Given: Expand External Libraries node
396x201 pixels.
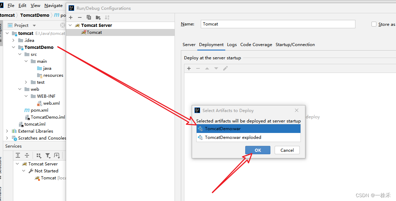Looking at the screenshot, I should 7,131.
